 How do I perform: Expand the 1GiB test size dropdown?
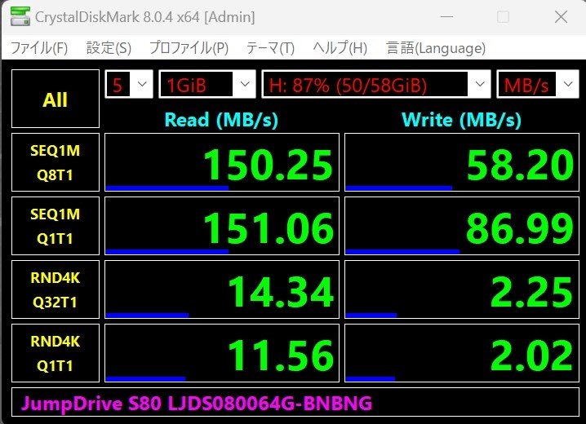tap(207, 84)
